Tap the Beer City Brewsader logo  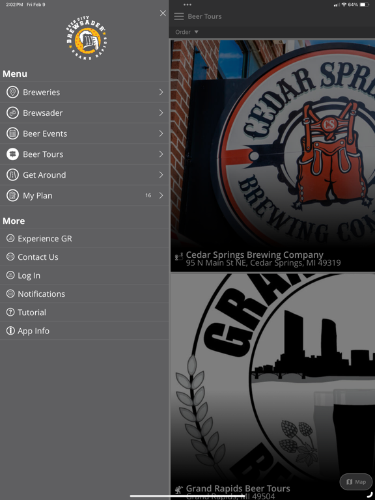(x=87, y=38)
